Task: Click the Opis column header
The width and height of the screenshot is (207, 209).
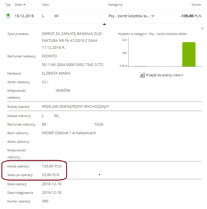Action: coord(45,5)
